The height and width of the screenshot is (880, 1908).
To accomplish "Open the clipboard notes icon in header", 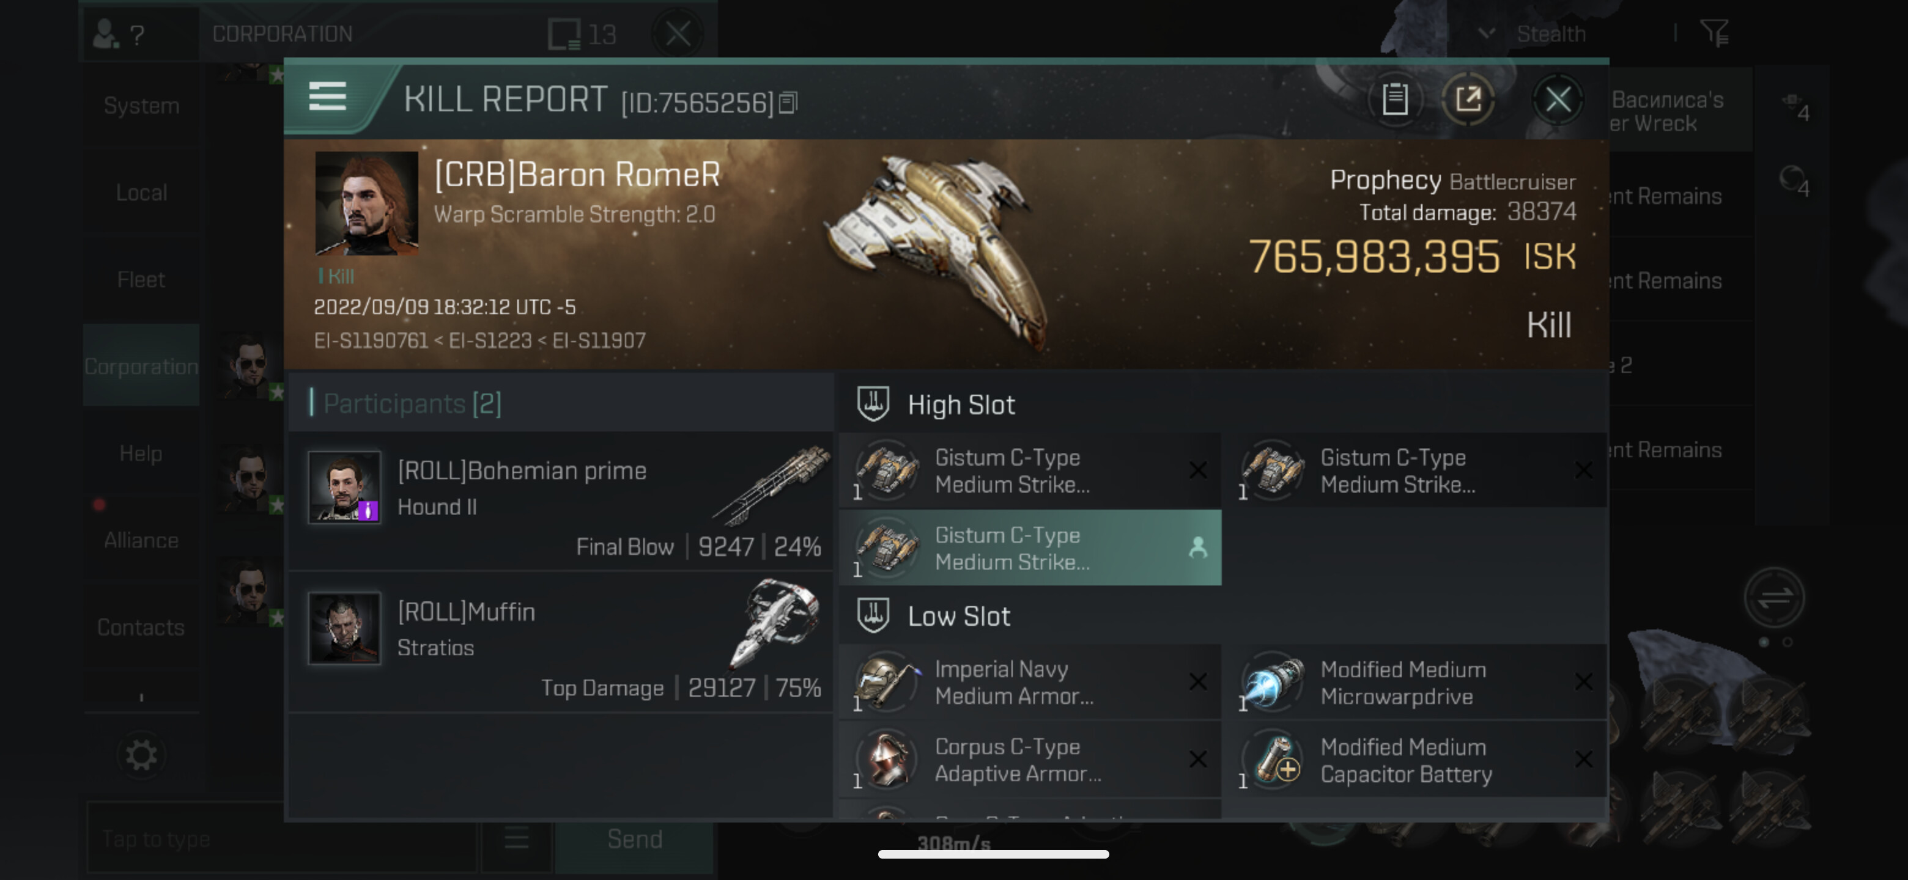I will [1395, 99].
